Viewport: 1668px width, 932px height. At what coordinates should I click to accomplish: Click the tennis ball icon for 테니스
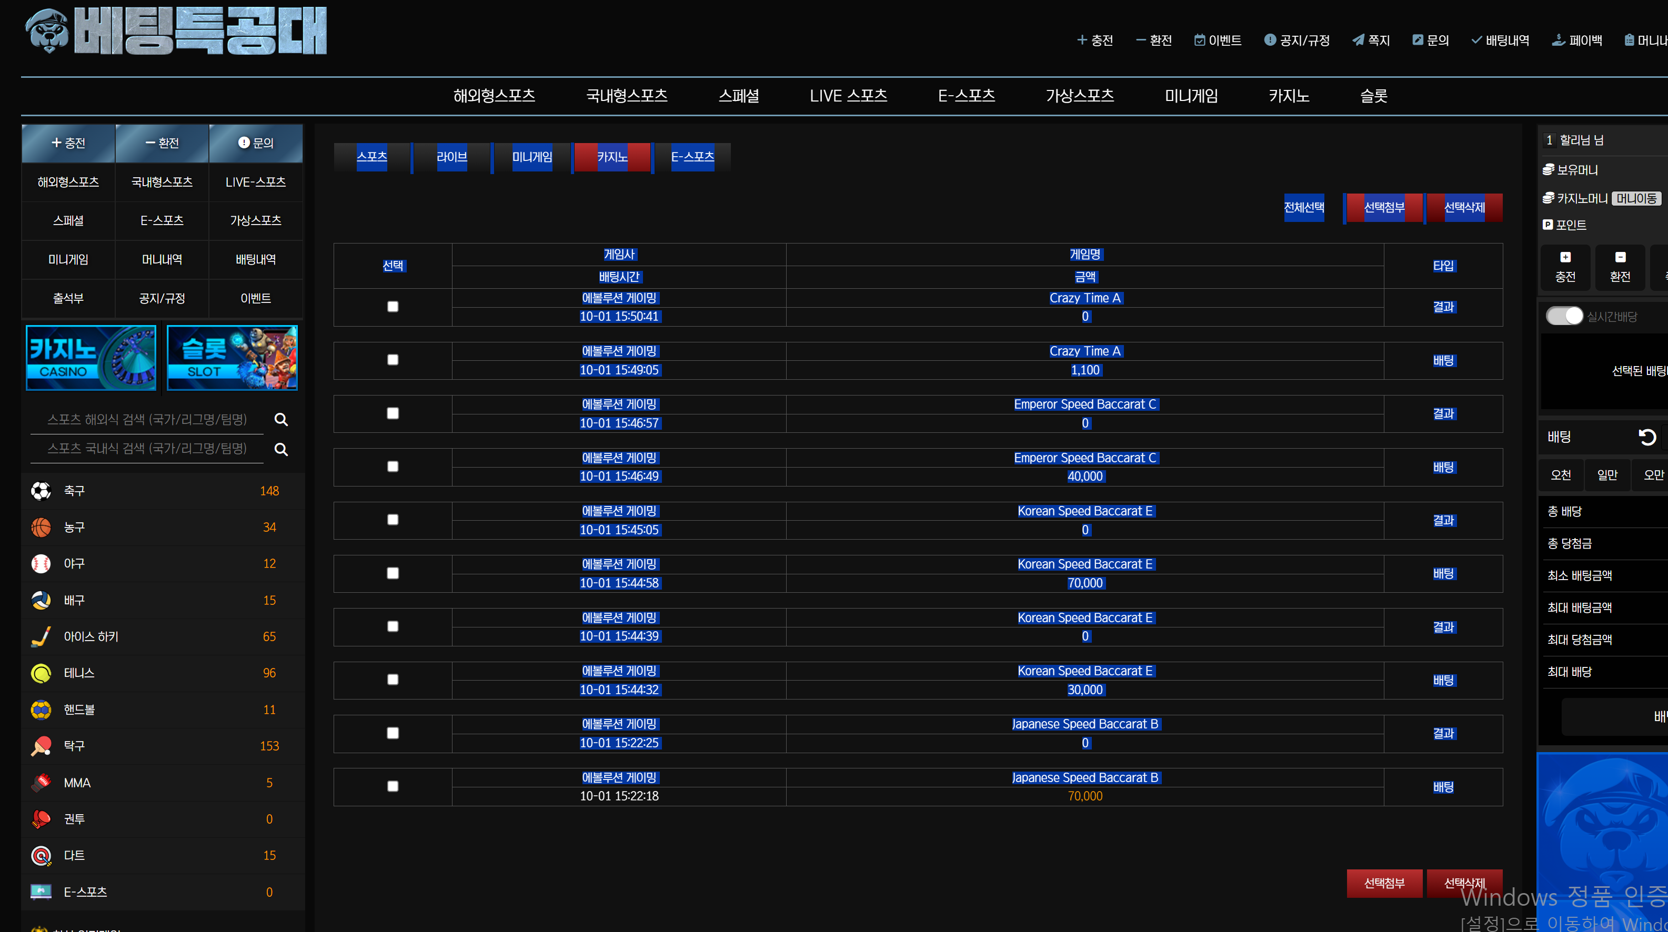click(41, 673)
